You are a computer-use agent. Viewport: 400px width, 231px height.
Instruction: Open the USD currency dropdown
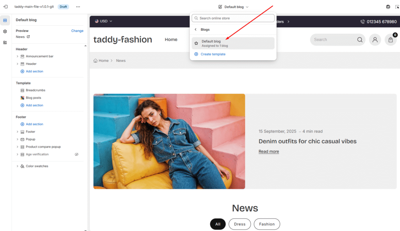coord(104,21)
